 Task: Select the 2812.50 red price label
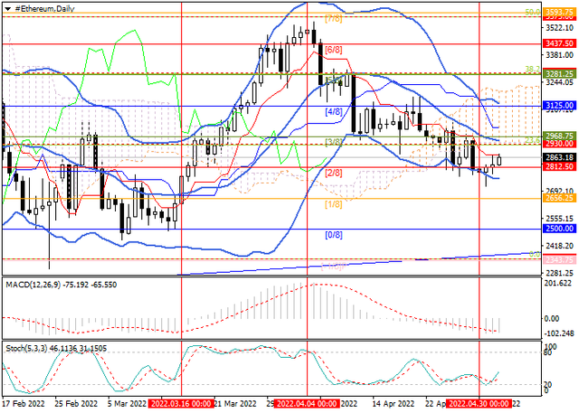tap(559, 166)
